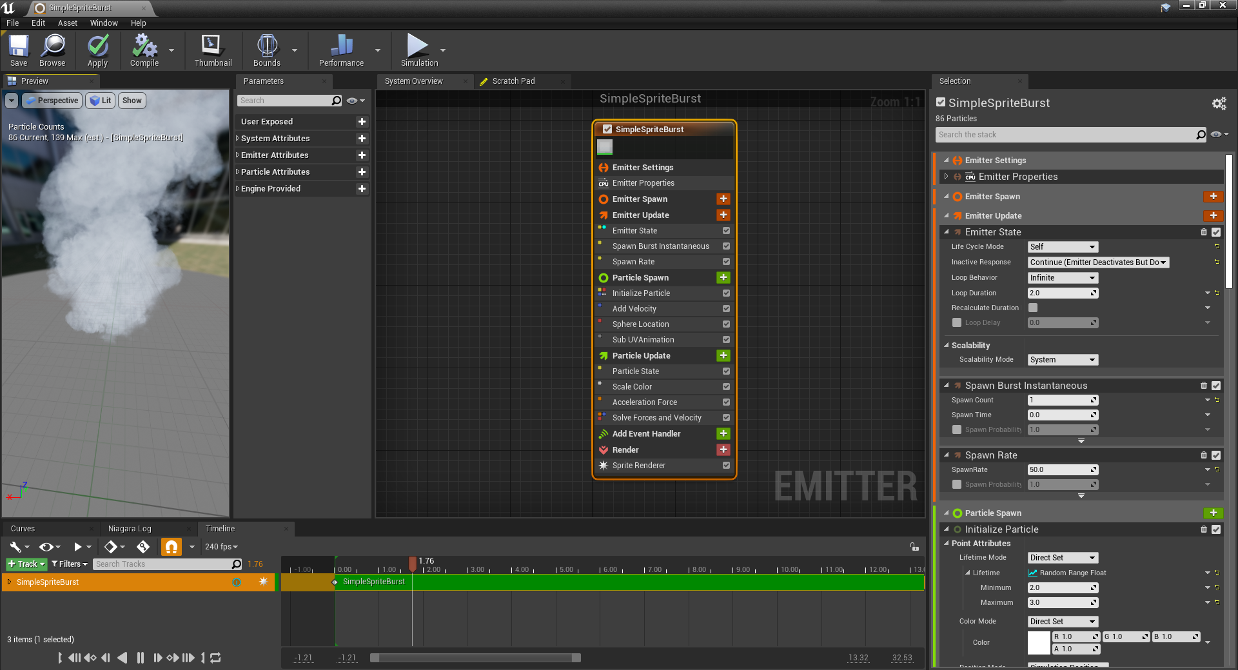Open Browse in the content browser
This screenshot has width=1238, height=670.
52,51
